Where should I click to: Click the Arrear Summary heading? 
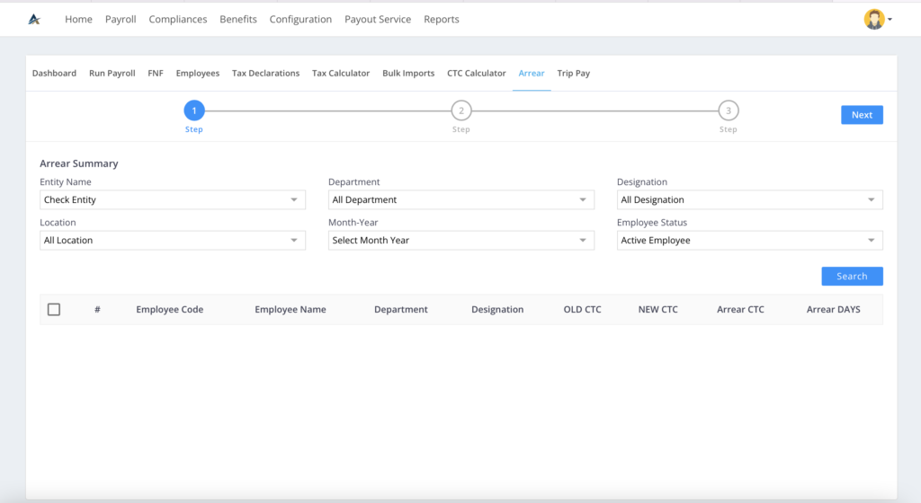click(79, 163)
